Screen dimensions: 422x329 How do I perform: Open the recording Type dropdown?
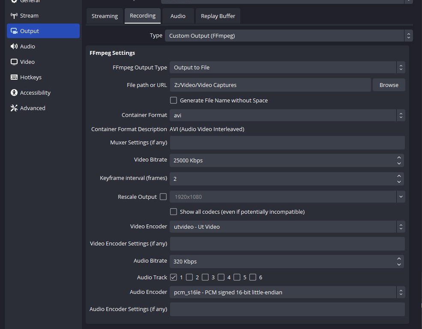click(x=289, y=36)
